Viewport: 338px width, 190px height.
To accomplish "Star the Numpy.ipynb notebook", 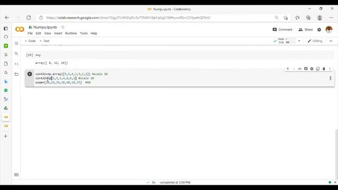I will pos(63,27).
